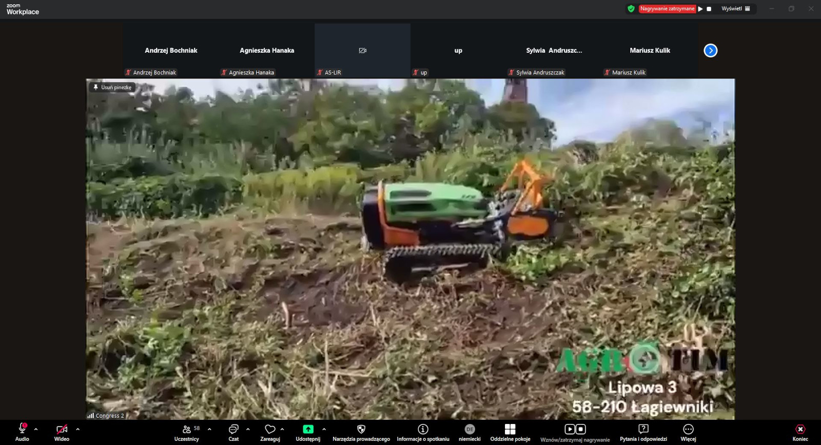Start screen sharing with Udostępnij
Screen dimensions: 821x445
pos(308,432)
